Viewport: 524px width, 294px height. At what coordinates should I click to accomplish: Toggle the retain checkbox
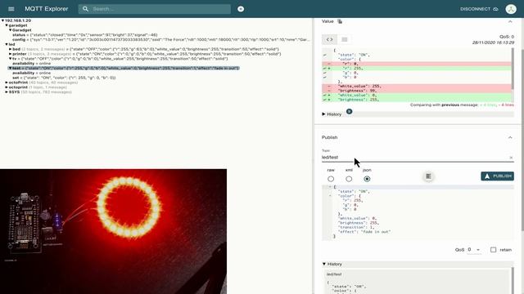493,250
